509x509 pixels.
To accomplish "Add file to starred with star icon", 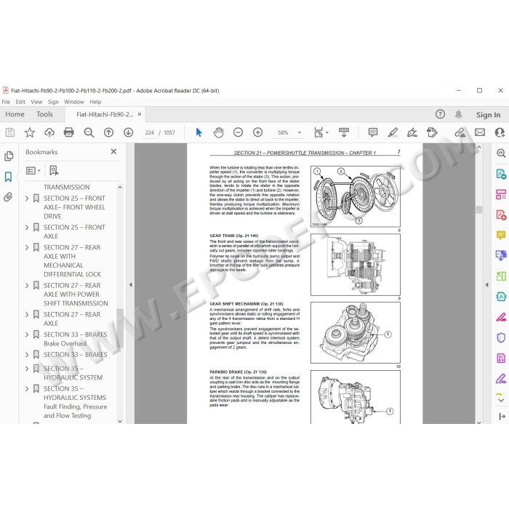I will (30, 132).
